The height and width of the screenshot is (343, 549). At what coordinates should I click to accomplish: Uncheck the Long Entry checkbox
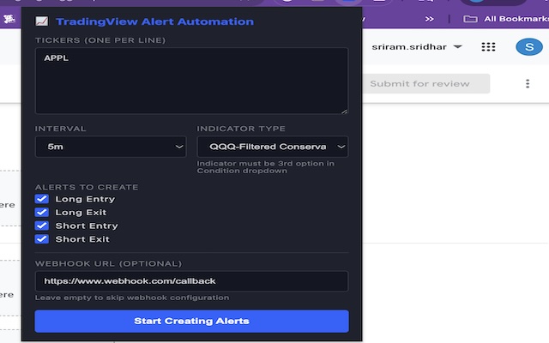42,199
